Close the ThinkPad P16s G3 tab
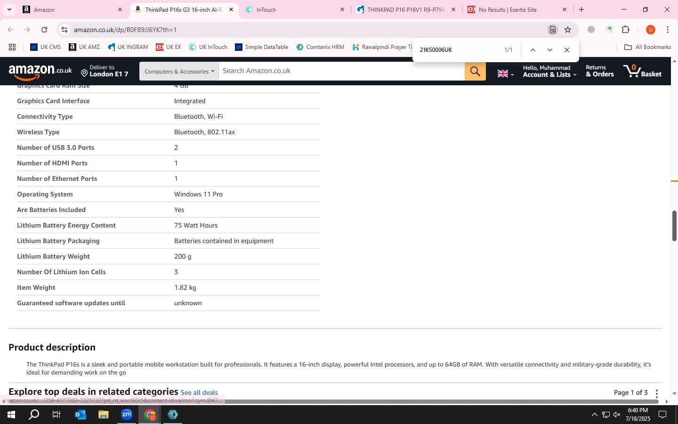Viewport: 678px width, 424px height. click(231, 9)
